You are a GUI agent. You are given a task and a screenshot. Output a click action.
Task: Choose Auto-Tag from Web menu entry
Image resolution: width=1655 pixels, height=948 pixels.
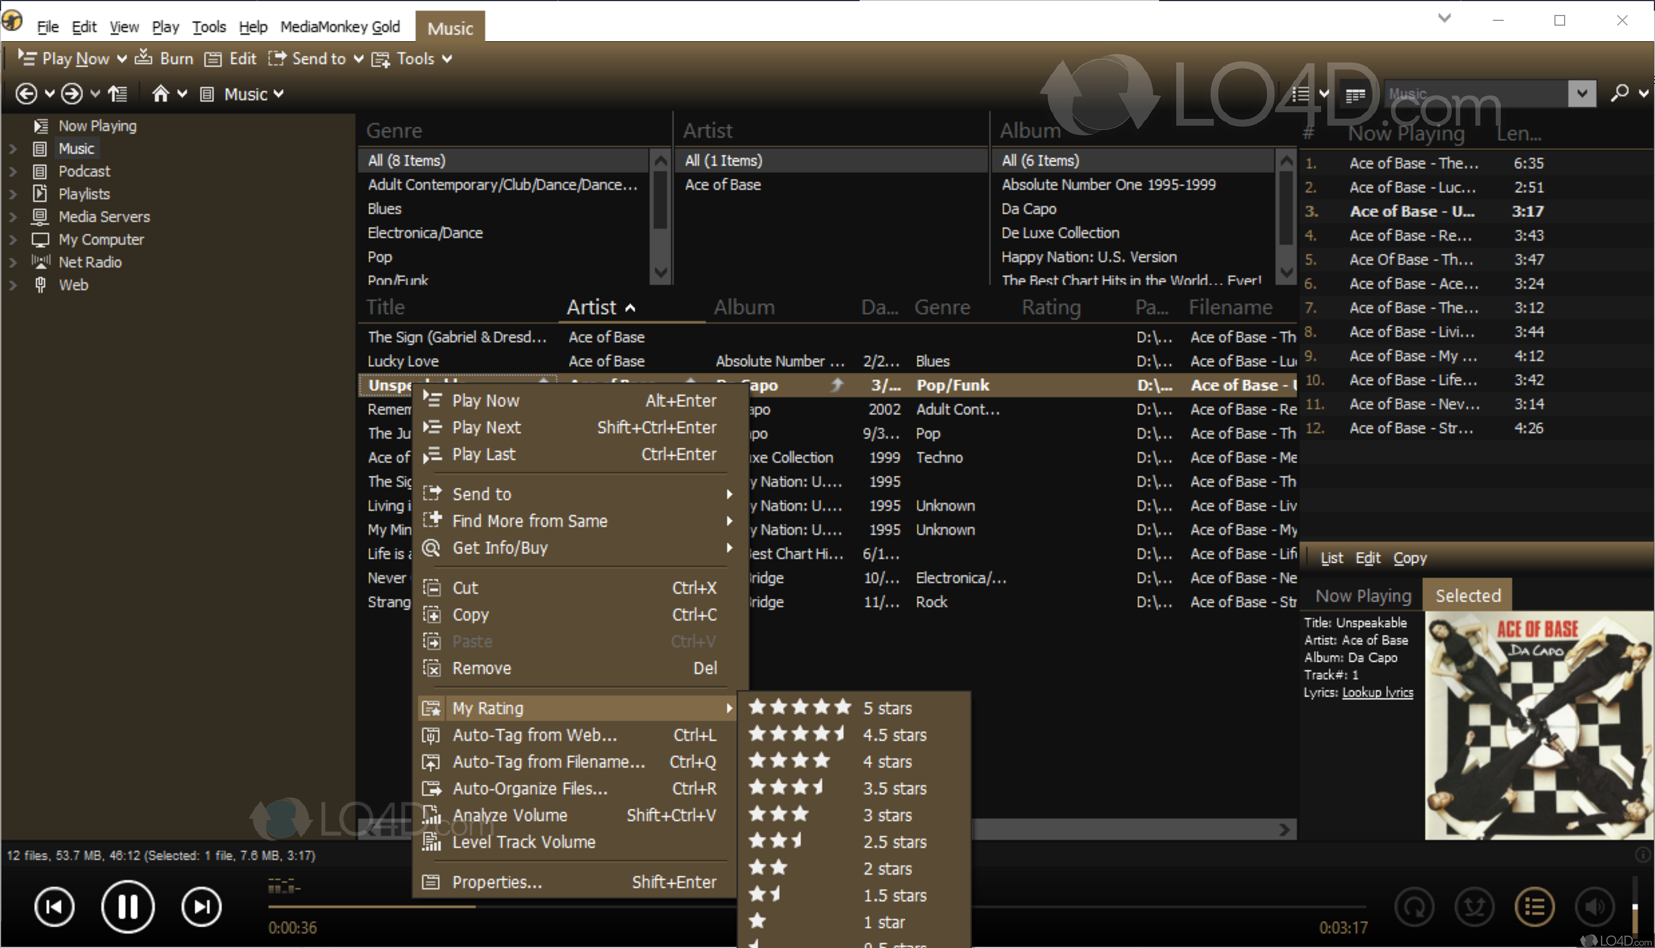pos(534,735)
